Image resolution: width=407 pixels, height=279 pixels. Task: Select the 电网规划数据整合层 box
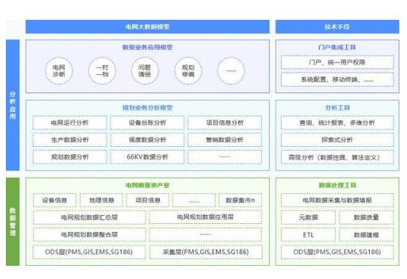point(89,234)
